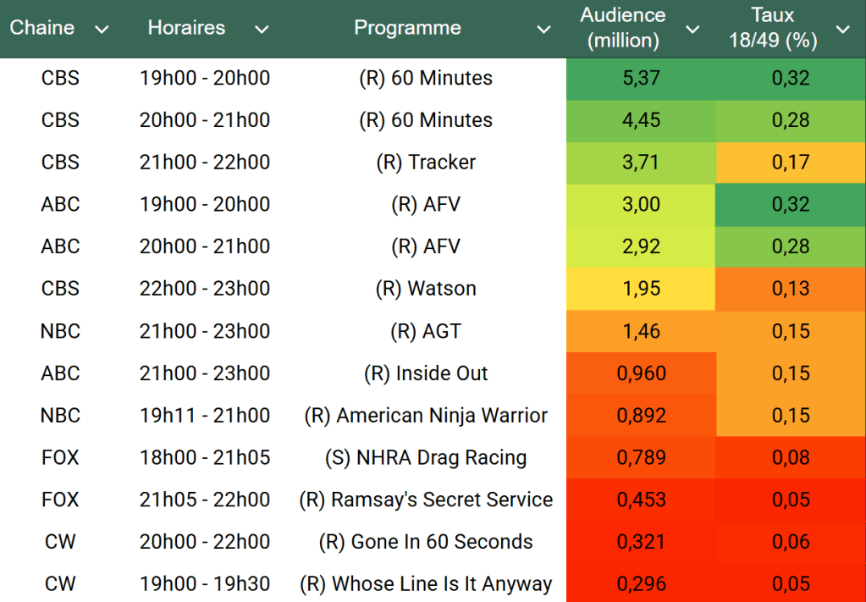Click the (R) Ramsay's Secret Service cell
Screen dimensions: 866x602
click(426, 500)
